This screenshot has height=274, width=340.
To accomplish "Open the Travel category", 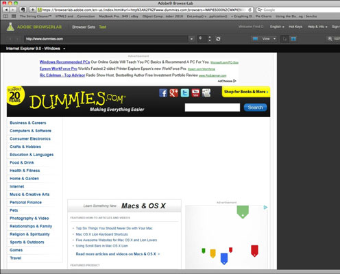I will tap(16, 258).
